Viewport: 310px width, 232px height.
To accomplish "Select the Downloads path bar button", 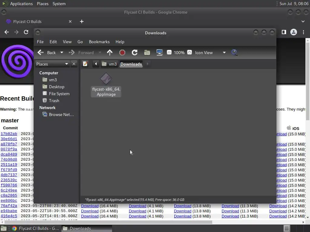I will point(131,64).
